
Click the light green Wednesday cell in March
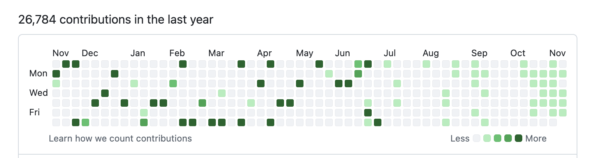[222, 93]
